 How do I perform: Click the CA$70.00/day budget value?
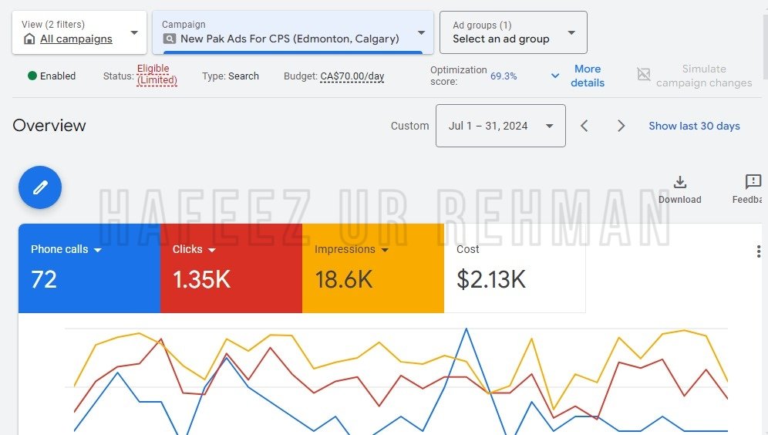[x=352, y=76]
